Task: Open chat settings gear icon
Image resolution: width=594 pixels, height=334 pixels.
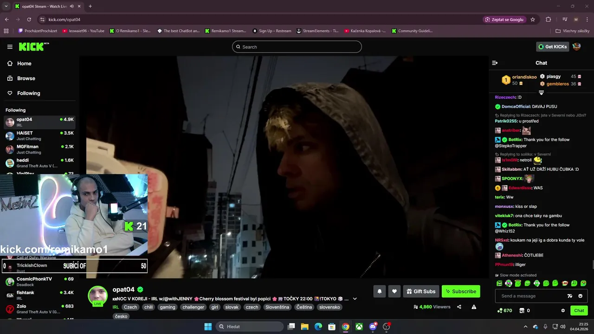Action: pyautogui.click(x=563, y=310)
